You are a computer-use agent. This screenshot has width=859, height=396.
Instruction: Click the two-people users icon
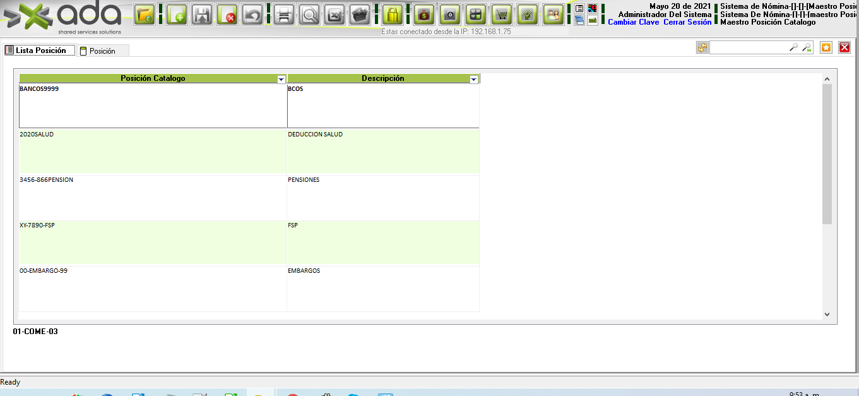tap(553, 15)
